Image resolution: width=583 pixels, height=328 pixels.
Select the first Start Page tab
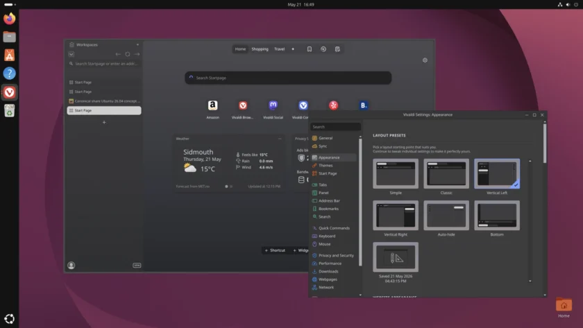pos(104,83)
